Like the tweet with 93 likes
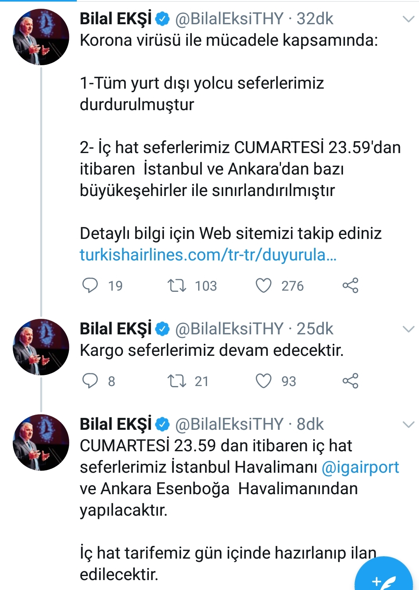Screen dimensions: 419x590 [x=263, y=381]
